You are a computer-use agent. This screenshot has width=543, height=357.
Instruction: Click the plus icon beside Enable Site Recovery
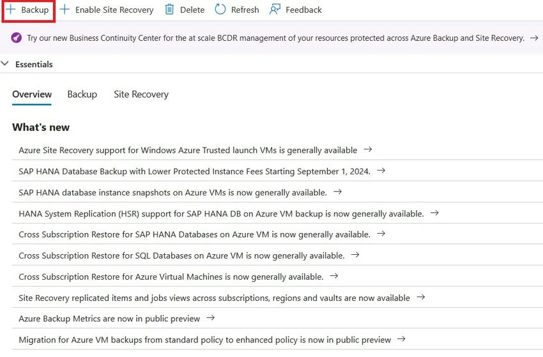pyautogui.click(x=65, y=10)
